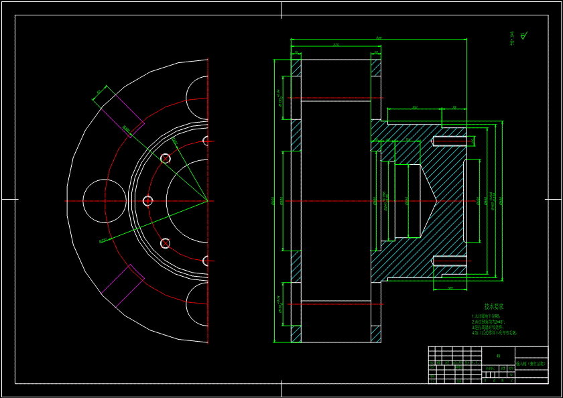Image resolution: width=563 pixels, height=398 pixels.
Task: Click the large circle on the horizontal centerline
Action: click(105, 201)
